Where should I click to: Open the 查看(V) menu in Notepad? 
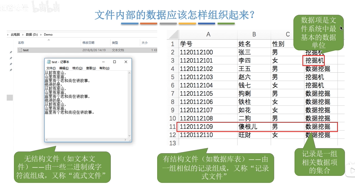click(91, 68)
